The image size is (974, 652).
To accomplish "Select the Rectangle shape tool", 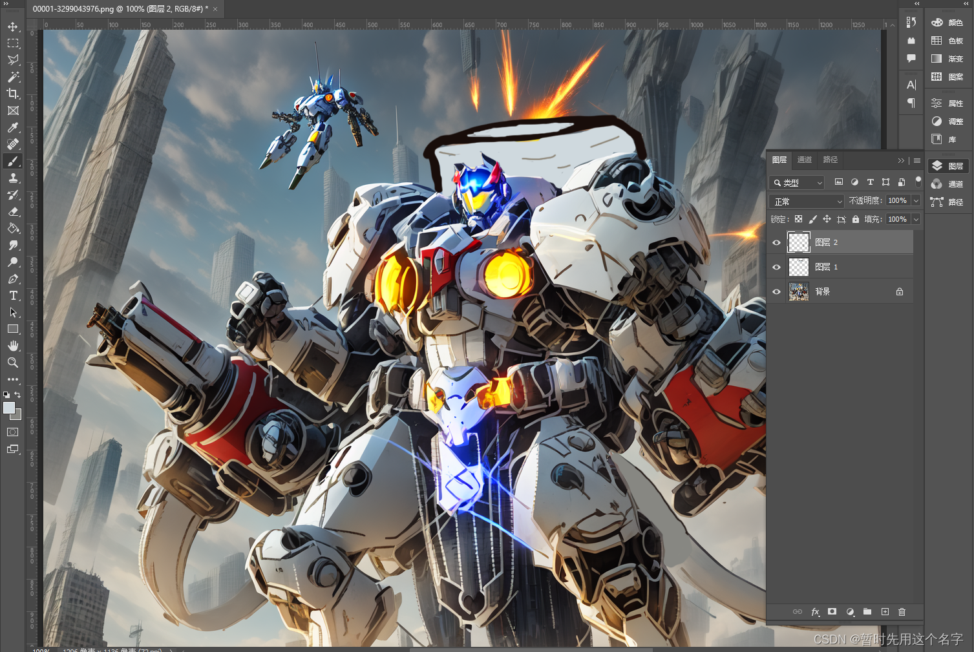I will [x=13, y=329].
